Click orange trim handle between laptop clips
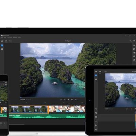This screenshot has height=136, width=136. coord(48,109)
